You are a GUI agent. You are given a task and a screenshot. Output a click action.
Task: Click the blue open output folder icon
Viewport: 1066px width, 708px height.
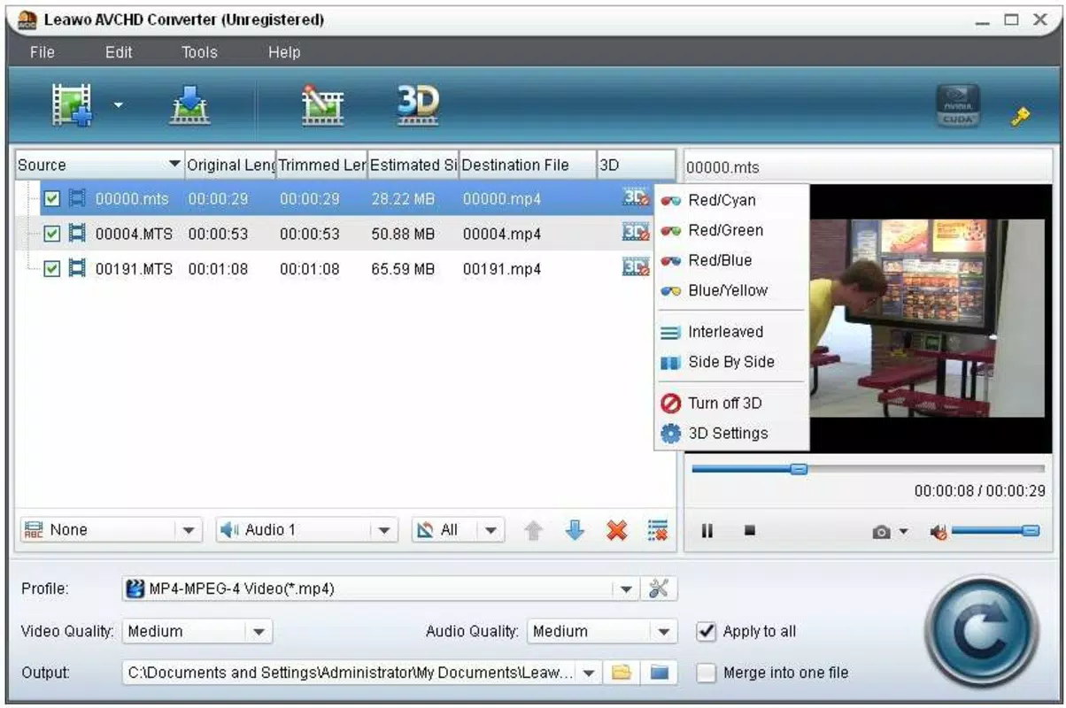[x=659, y=673]
